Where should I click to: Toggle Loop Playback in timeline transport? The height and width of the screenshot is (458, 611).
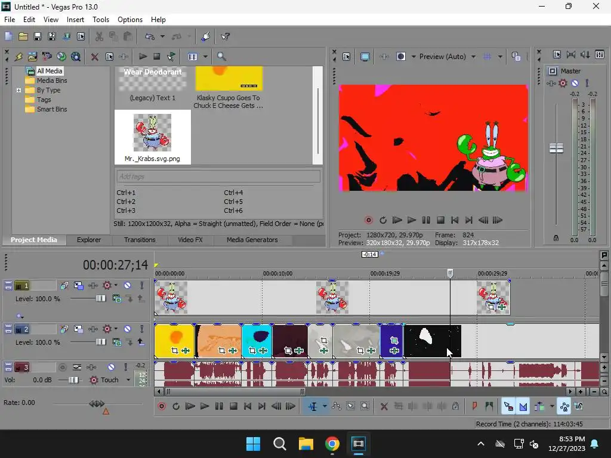176,407
